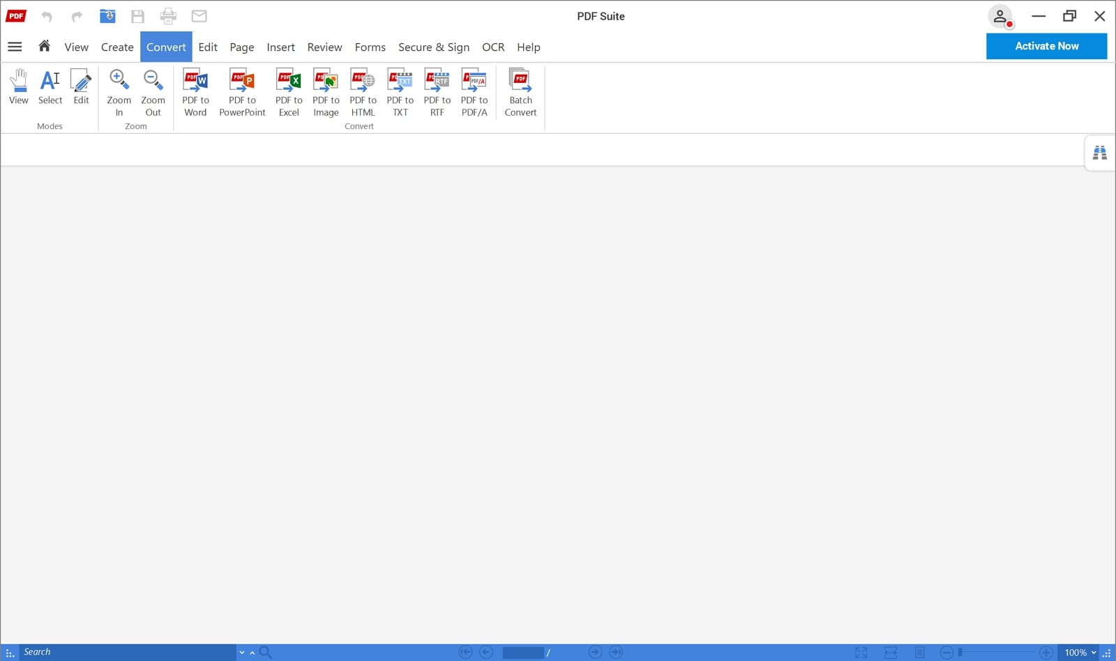This screenshot has width=1116, height=661.
Task: Convert PDF to Image
Action: (326, 93)
